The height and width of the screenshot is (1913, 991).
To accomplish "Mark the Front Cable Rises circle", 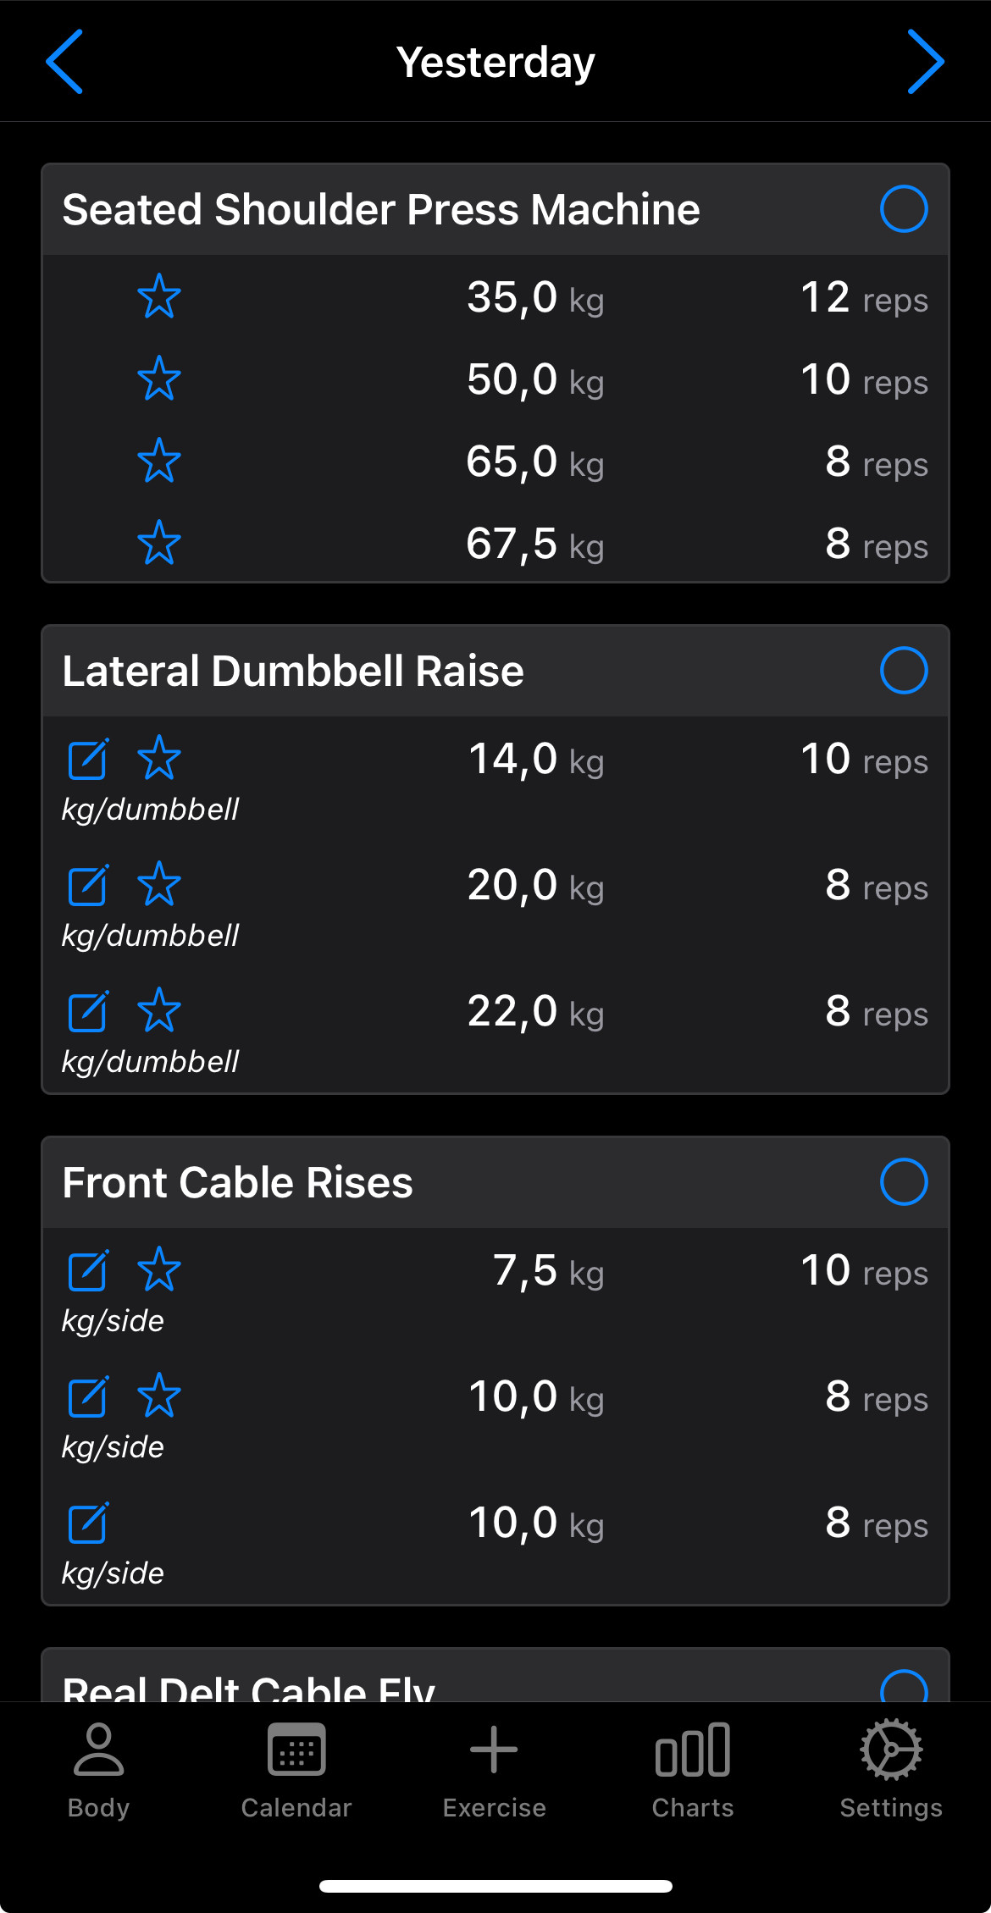I will 903,1182.
